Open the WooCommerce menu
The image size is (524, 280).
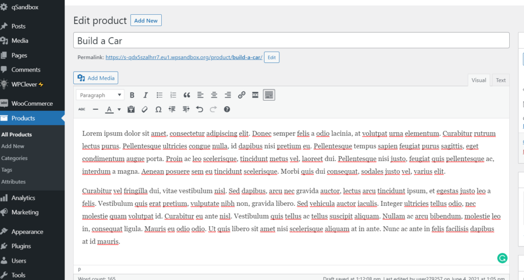(x=32, y=103)
